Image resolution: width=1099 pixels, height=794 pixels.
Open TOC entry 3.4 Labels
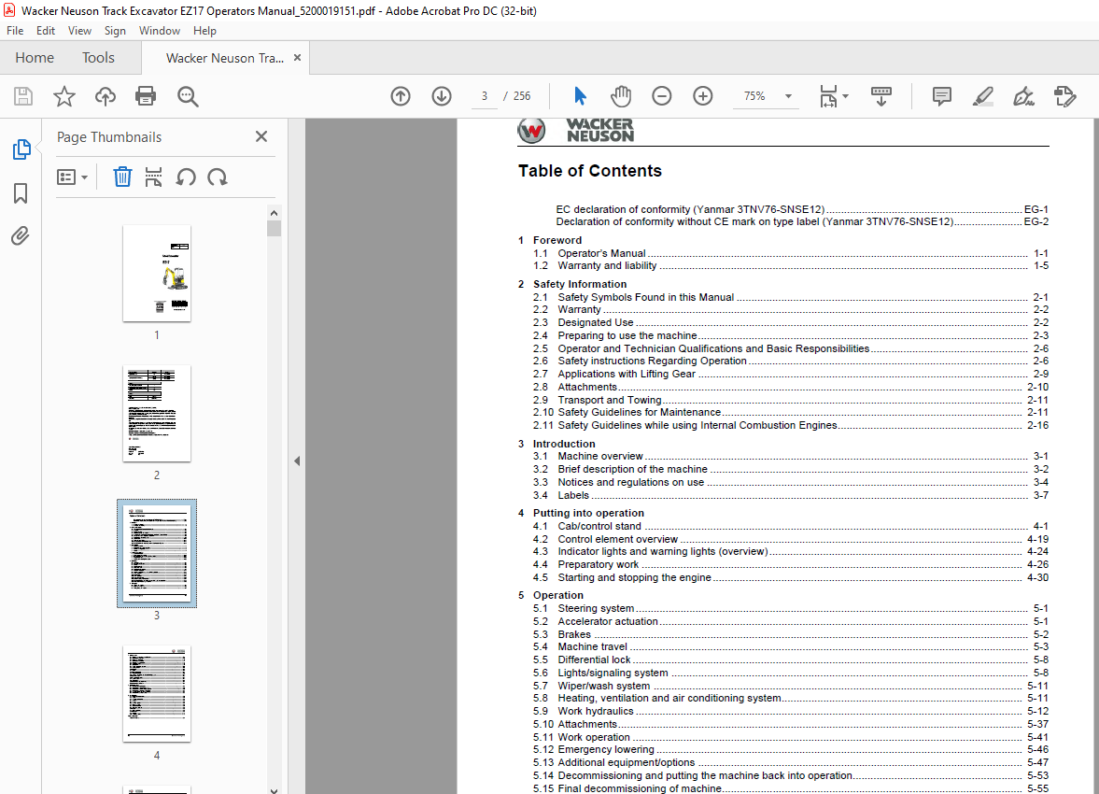pos(790,495)
